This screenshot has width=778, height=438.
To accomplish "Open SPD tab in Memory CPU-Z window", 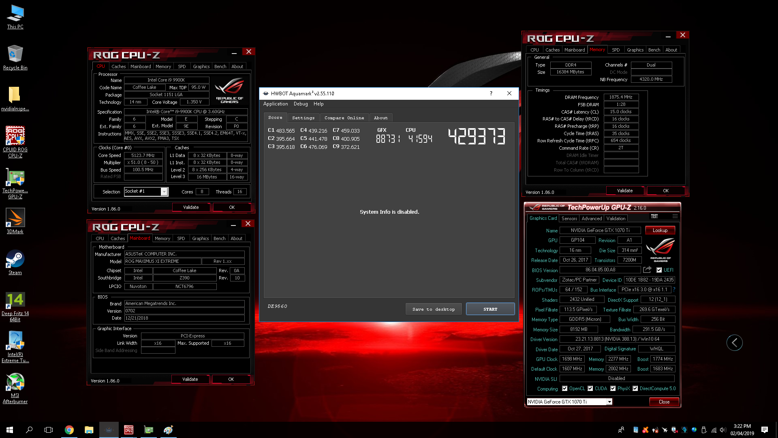I will [616, 50].
